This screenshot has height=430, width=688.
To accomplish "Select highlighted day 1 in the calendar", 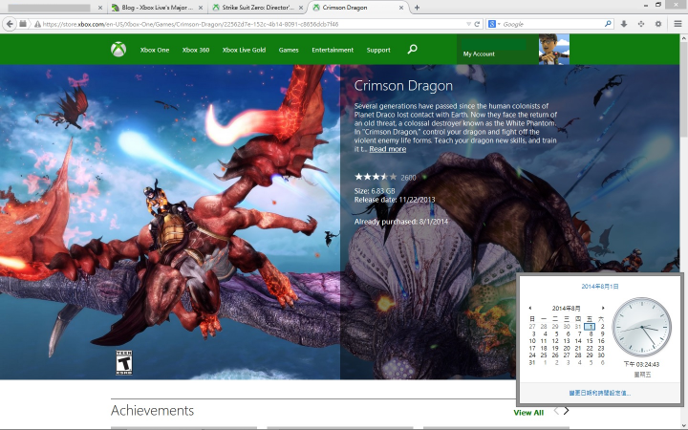I will (x=590, y=327).
